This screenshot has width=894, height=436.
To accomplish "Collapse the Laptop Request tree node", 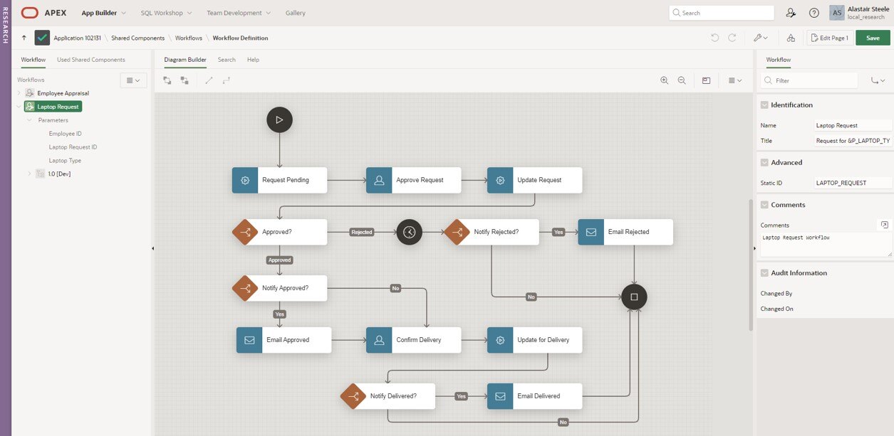I will (19, 107).
